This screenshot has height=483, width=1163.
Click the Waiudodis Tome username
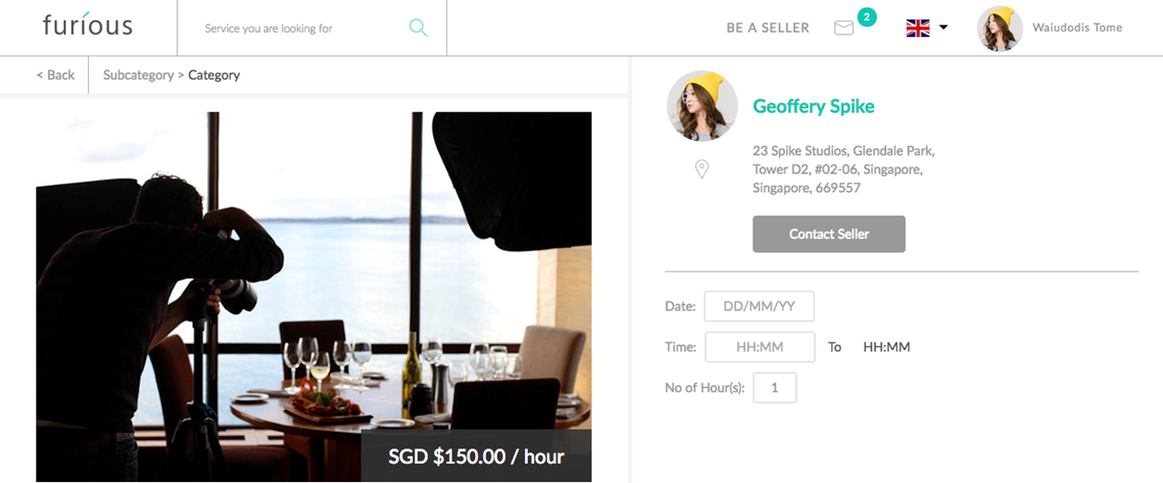[1077, 28]
